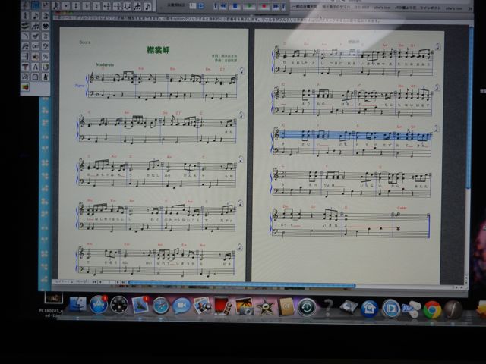This screenshot has height=364, width=486.
Task: Click the green song title 襟裳岬
Action: [158, 50]
